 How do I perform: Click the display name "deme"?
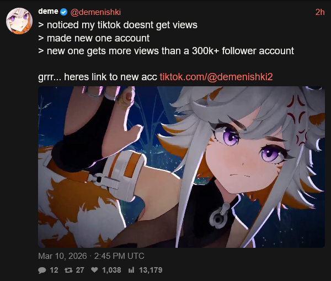pos(48,11)
